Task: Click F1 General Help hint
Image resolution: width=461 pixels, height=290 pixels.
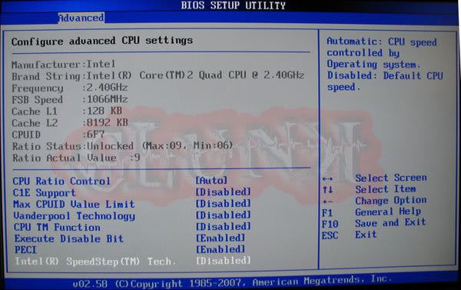Action: pos(371,212)
